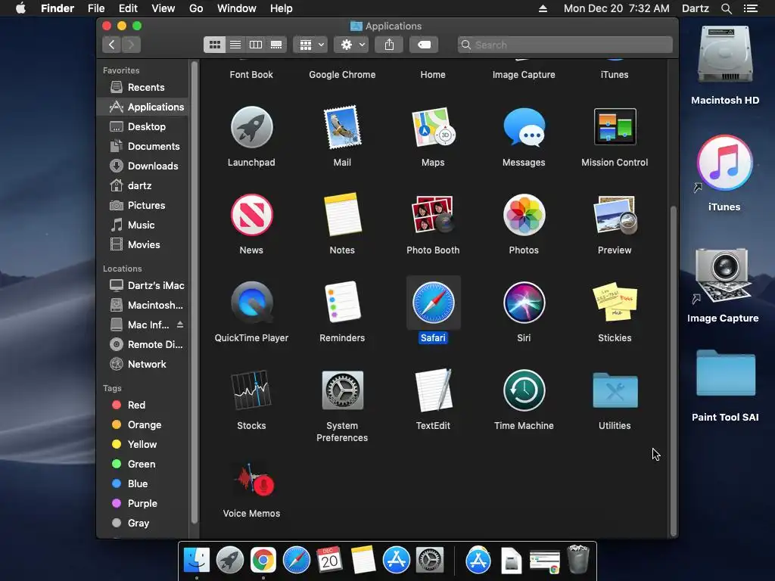Select the Time Machine icon
The width and height of the screenshot is (775, 581).
[524, 390]
